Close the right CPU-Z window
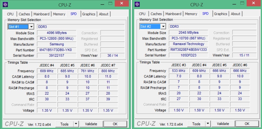This screenshot has width=262, height=129. [x=254, y=3]
